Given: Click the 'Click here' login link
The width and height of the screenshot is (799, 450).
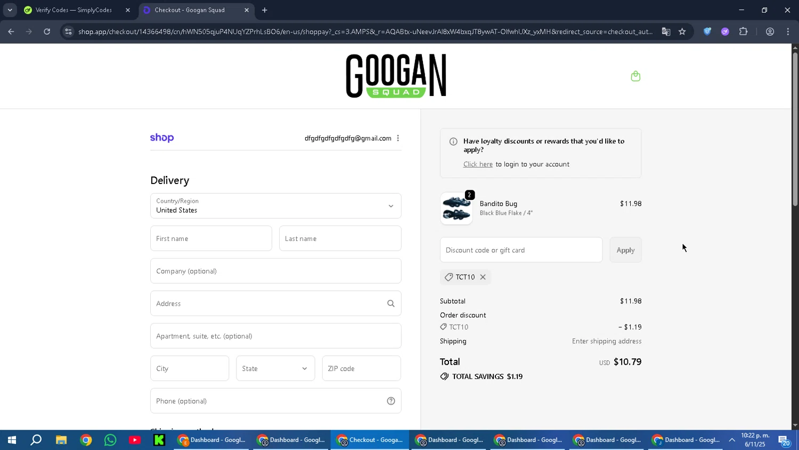Looking at the screenshot, I should [478, 164].
